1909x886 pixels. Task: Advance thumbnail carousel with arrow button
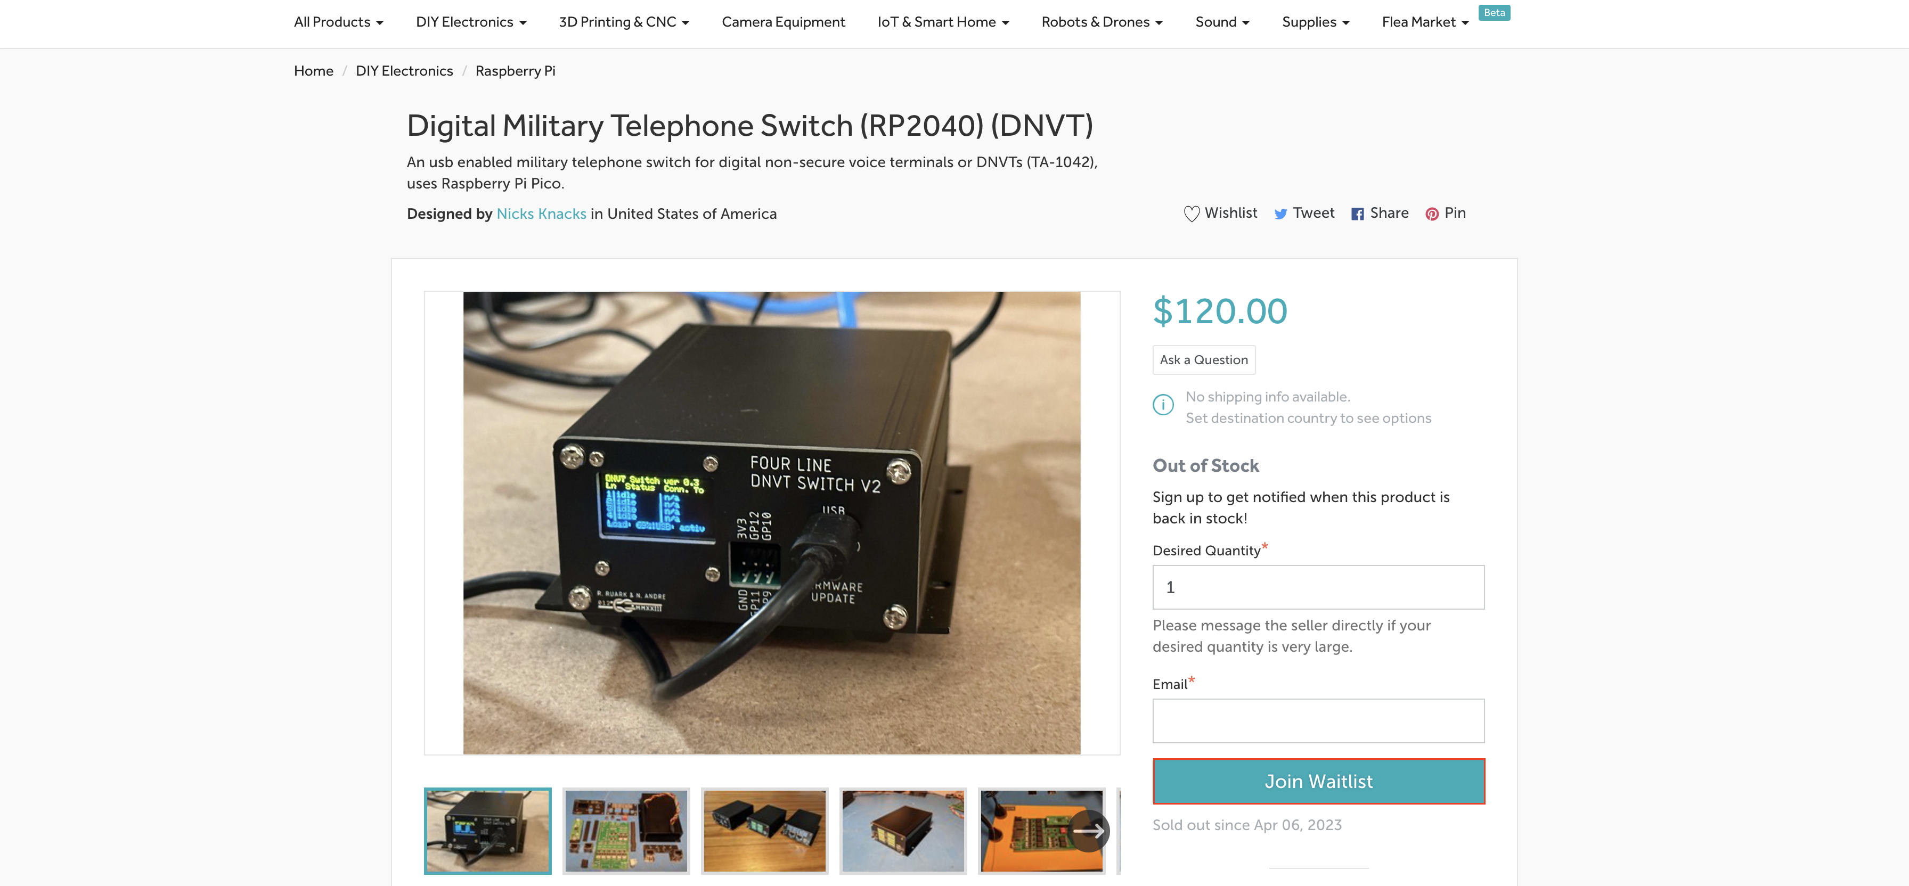[x=1089, y=831]
